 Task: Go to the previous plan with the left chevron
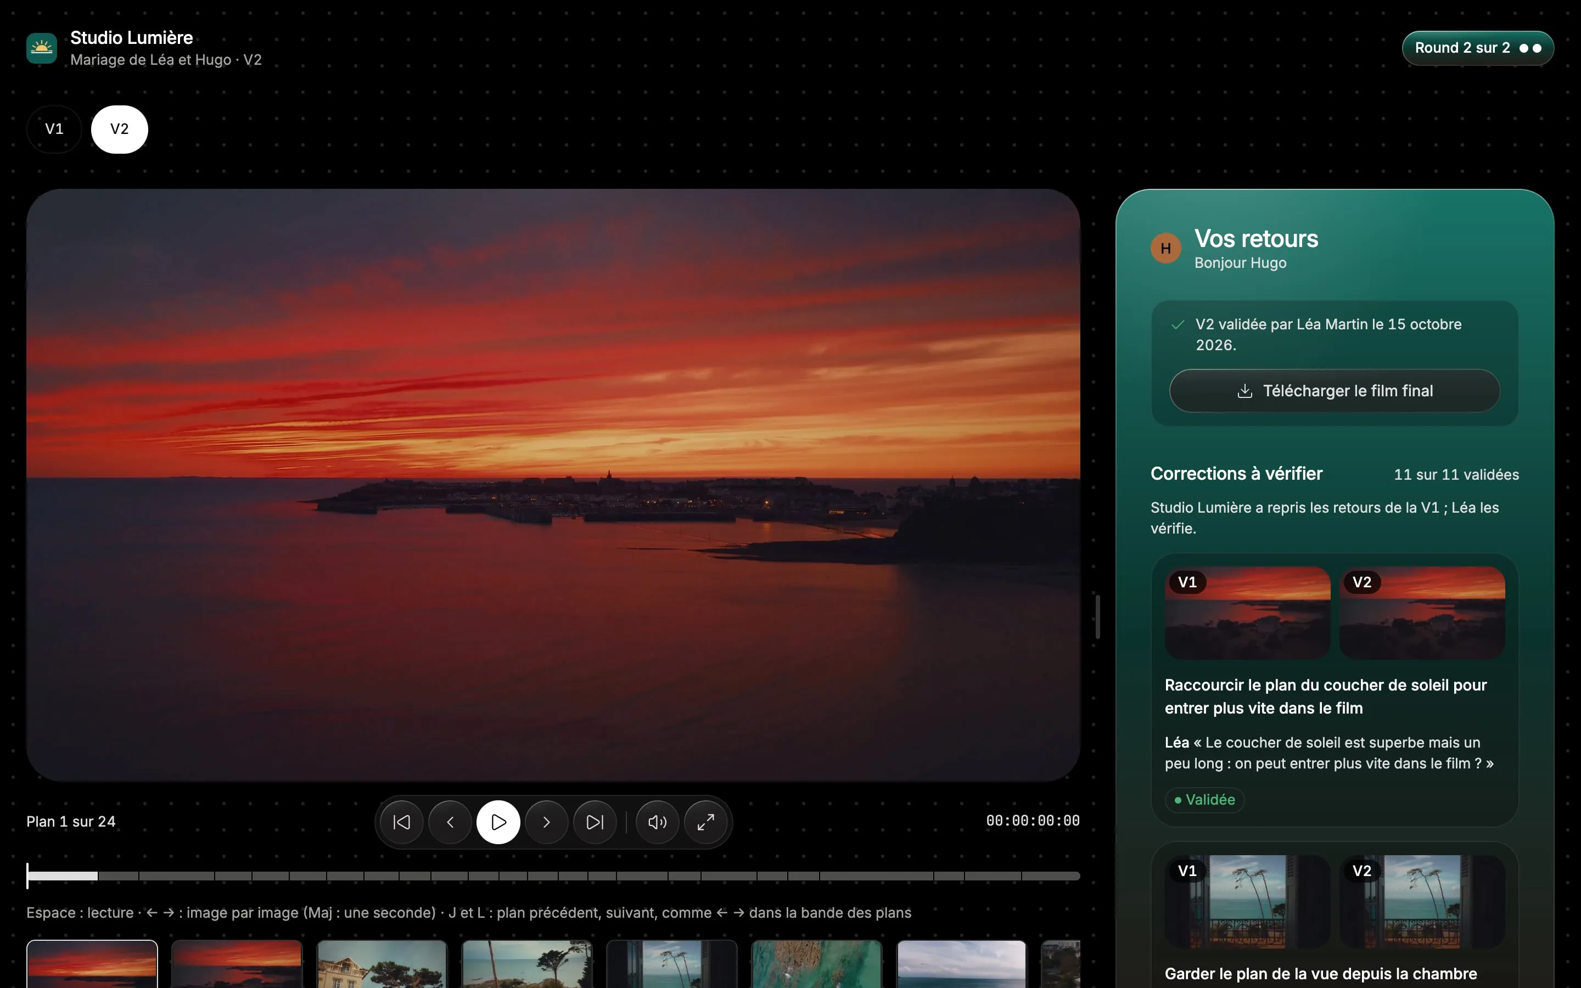(450, 822)
